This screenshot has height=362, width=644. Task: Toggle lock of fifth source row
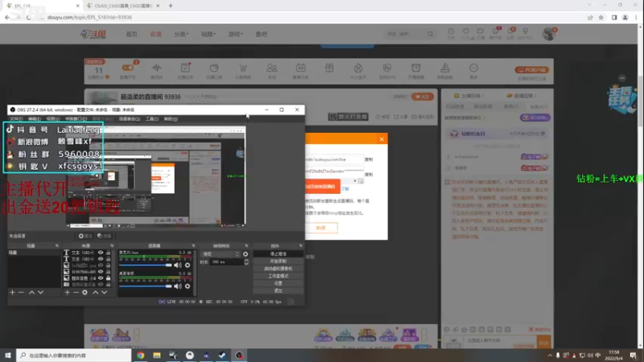[x=109, y=278]
